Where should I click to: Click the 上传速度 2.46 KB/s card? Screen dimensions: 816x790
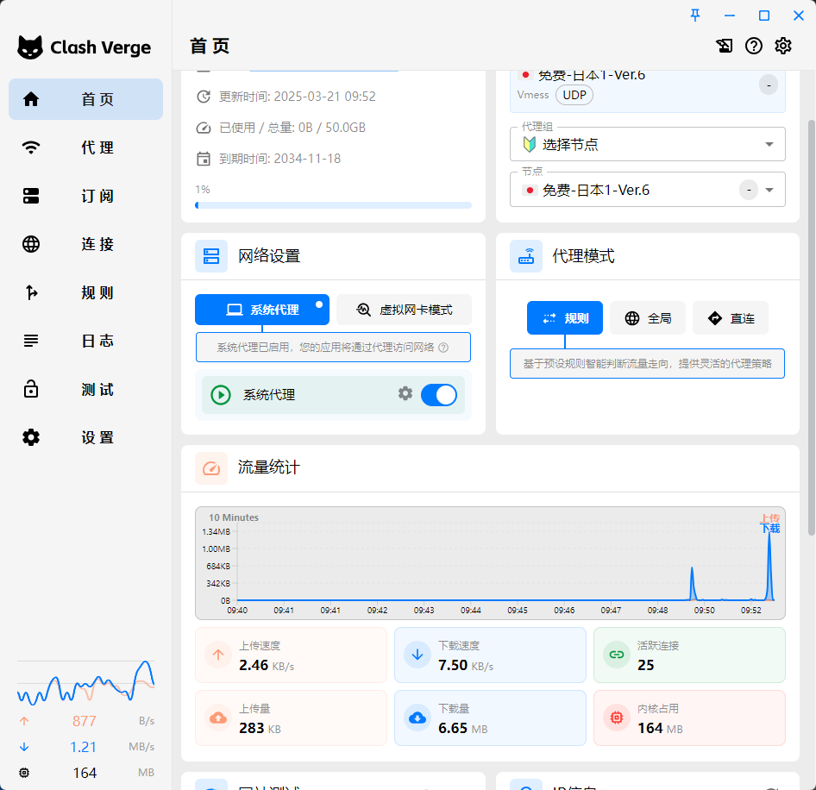coord(291,655)
